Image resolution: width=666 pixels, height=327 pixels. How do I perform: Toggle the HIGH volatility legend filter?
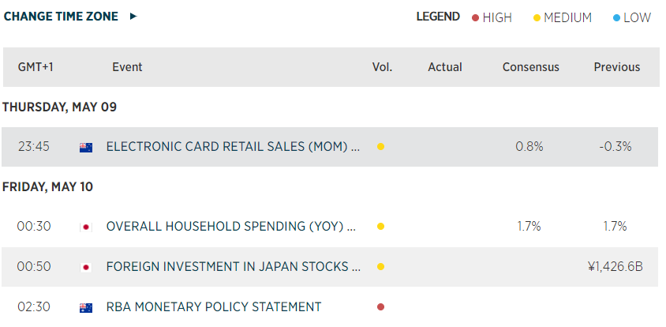point(491,17)
